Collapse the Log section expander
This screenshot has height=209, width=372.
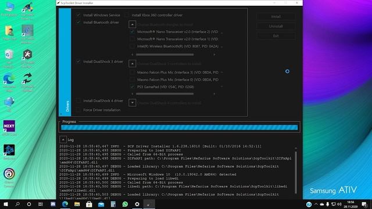pyautogui.click(x=63, y=139)
